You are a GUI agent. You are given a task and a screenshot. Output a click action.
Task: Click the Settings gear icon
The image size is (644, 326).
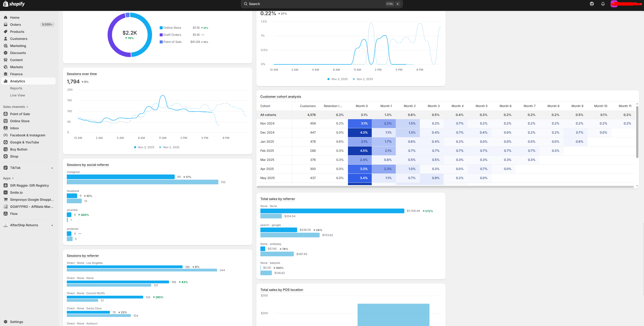[x=6, y=322]
